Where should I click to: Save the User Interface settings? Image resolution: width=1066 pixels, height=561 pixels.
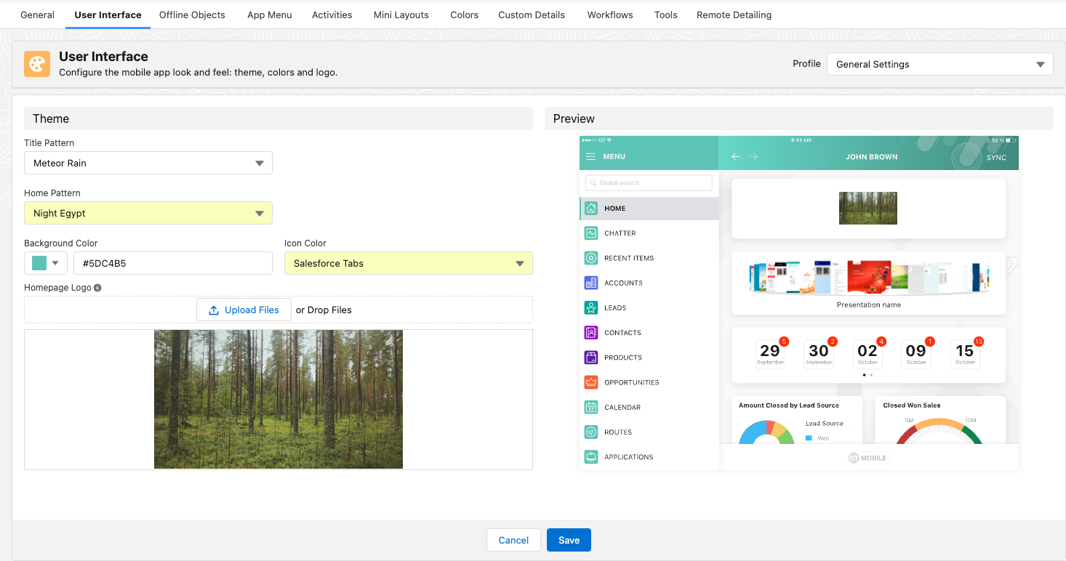(x=569, y=540)
